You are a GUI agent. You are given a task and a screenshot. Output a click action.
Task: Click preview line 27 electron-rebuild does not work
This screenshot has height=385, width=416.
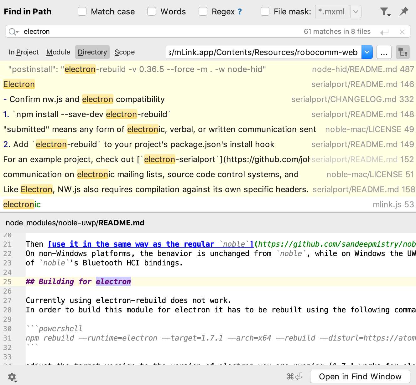pos(128,300)
